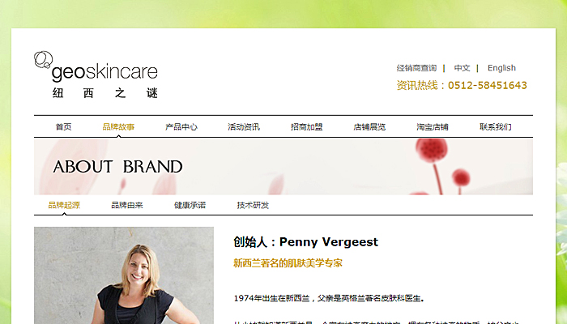Click the geoskincare logo
The height and width of the screenshot is (324, 567).
pyautogui.click(x=96, y=75)
